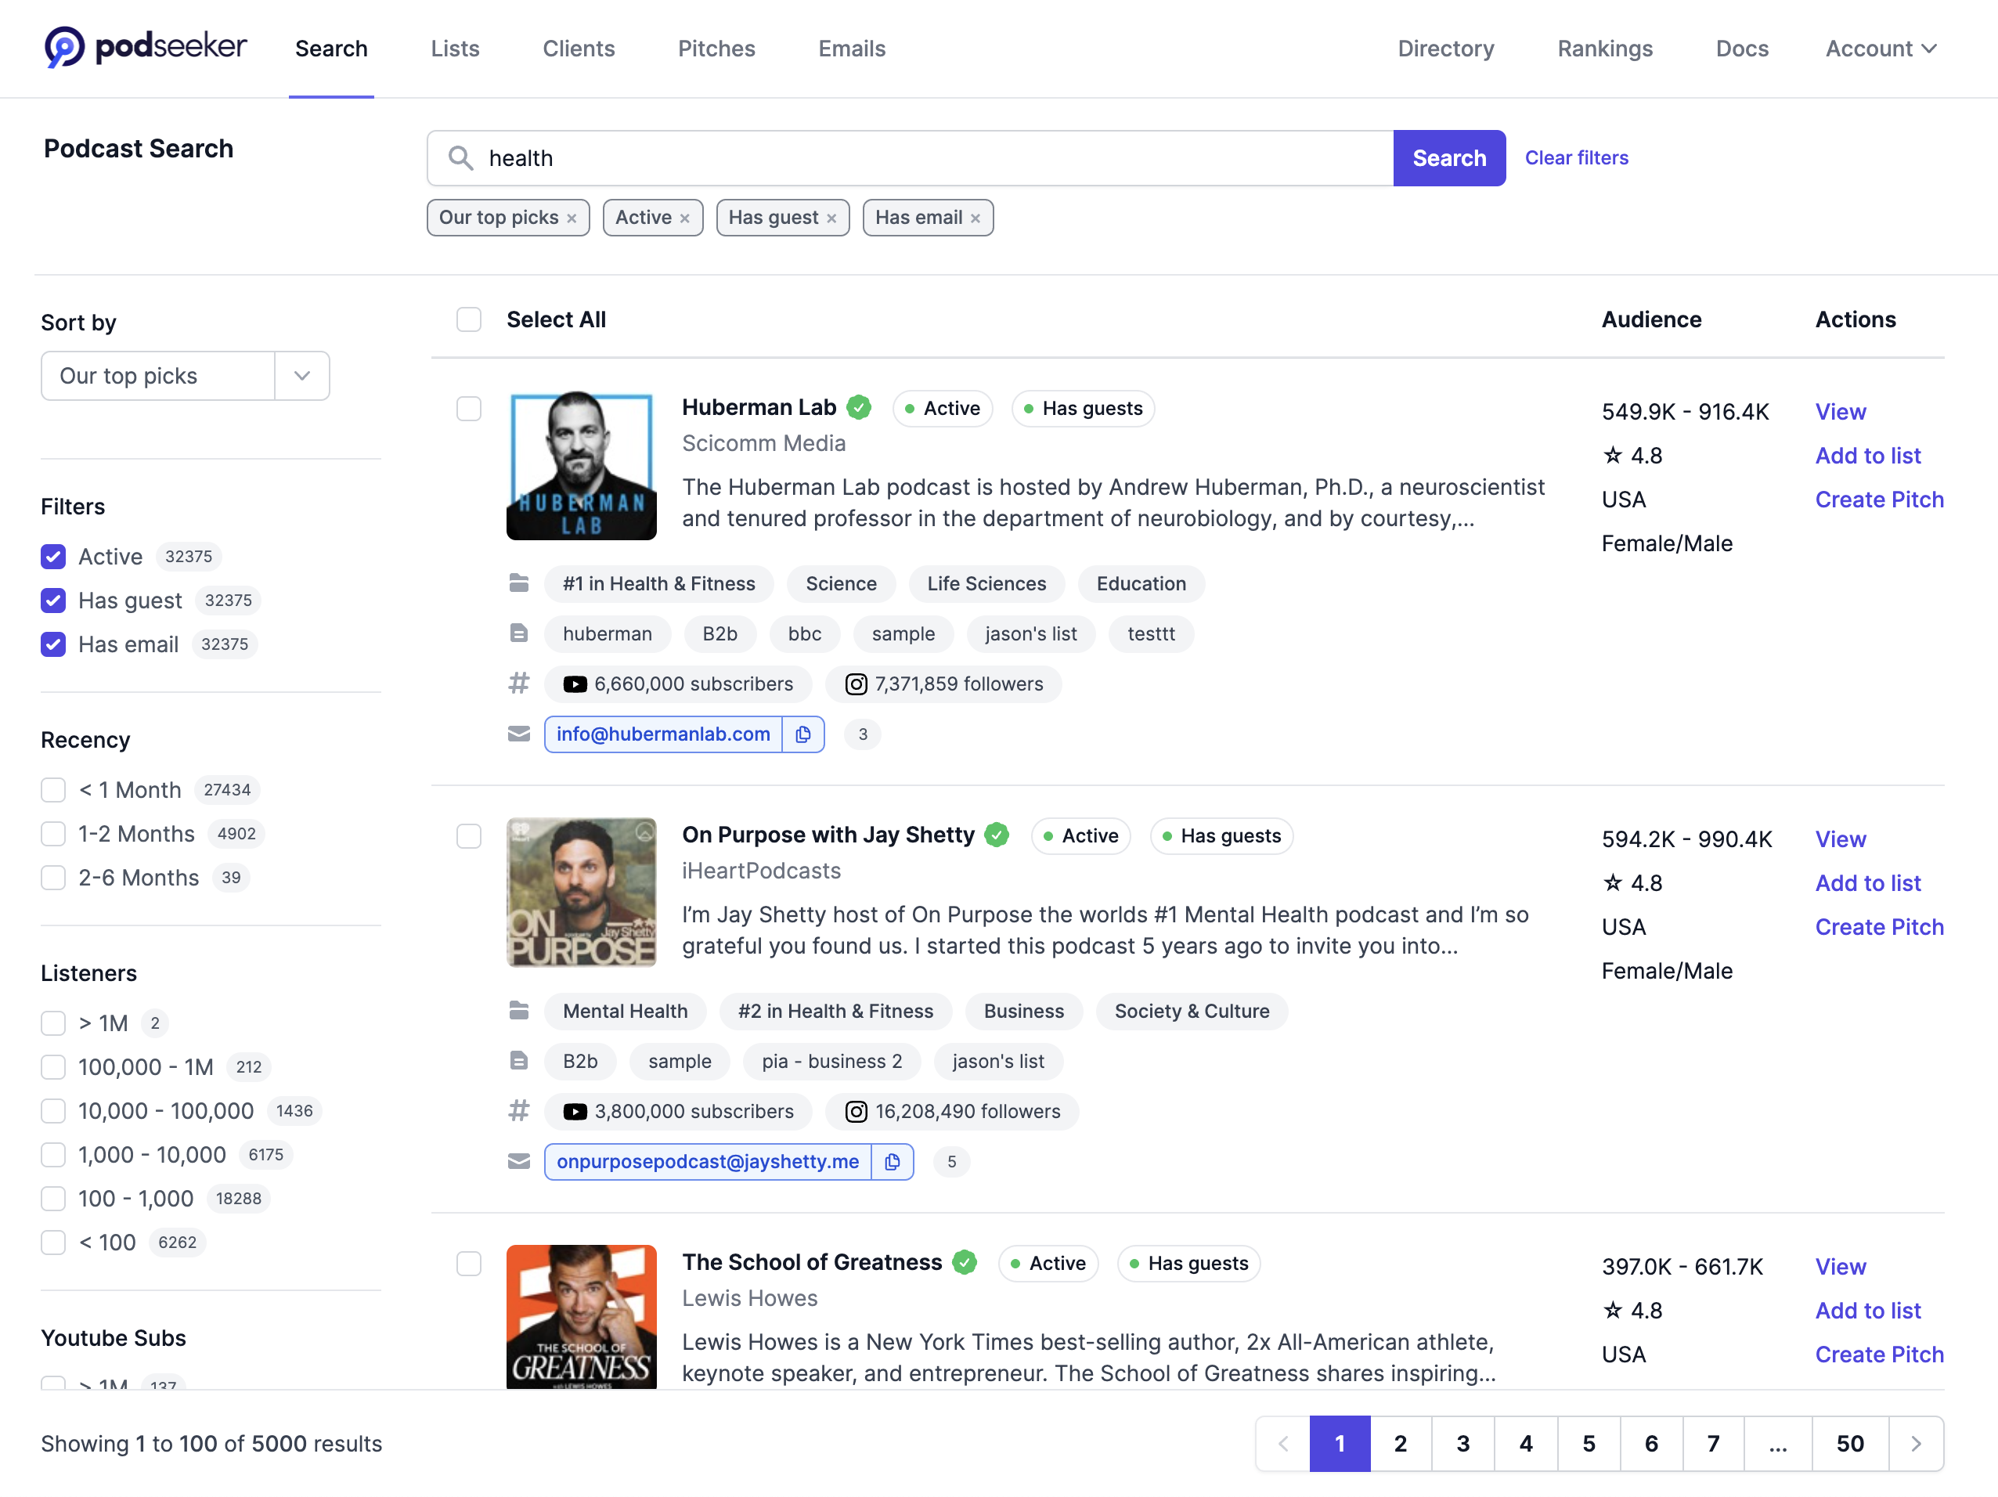Image resolution: width=1998 pixels, height=1497 pixels.
Task: Remove the 'Has email' filter chip
Action: tap(976, 218)
